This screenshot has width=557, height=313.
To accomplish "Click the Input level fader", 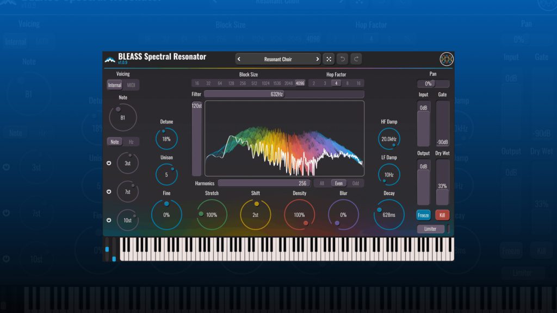I will (423, 124).
